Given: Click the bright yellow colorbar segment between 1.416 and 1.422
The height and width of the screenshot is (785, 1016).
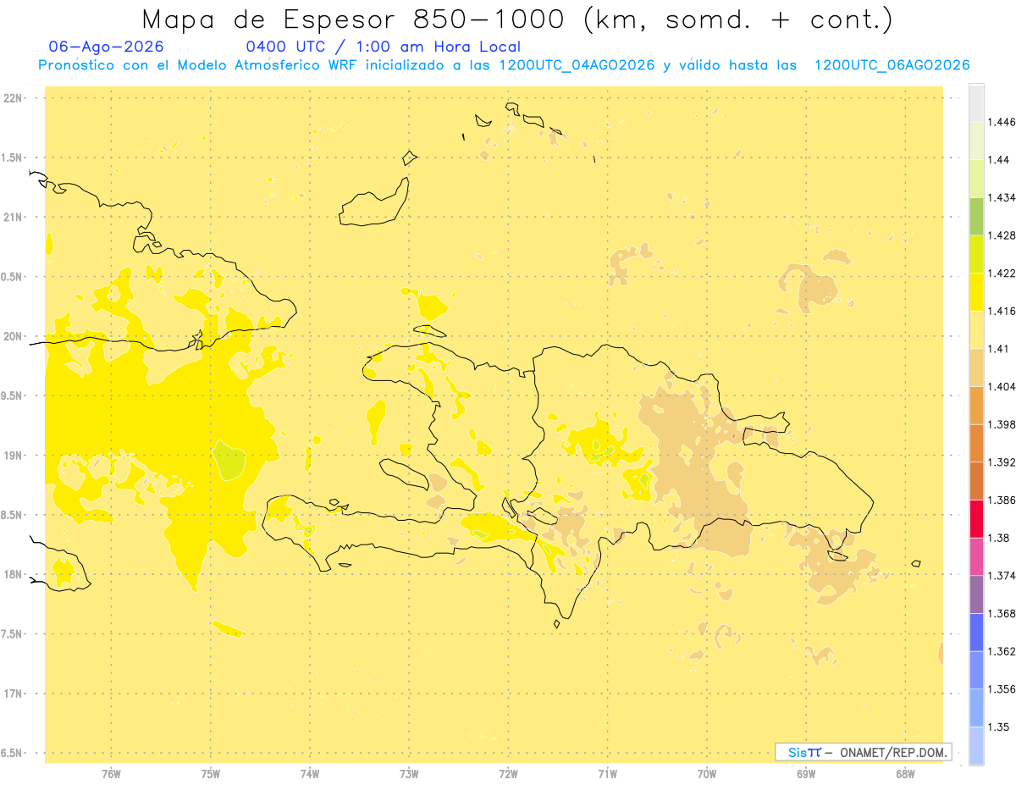Looking at the screenshot, I should tap(976, 291).
